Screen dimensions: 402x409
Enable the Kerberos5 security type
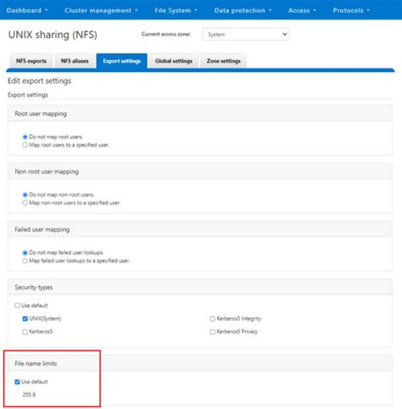pyautogui.click(x=25, y=332)
